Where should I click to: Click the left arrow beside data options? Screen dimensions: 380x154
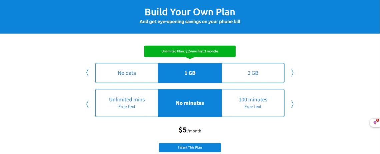(x=87, y=73)
